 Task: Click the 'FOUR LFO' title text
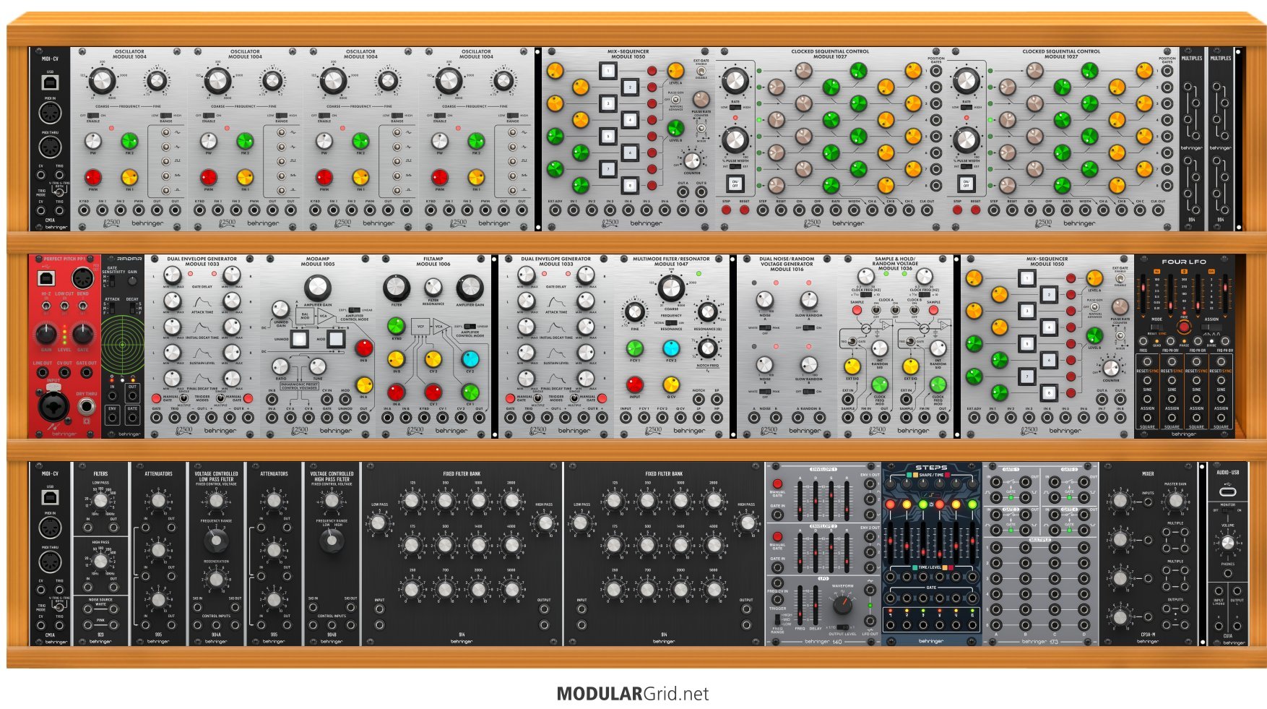[x=1184, y=262]
